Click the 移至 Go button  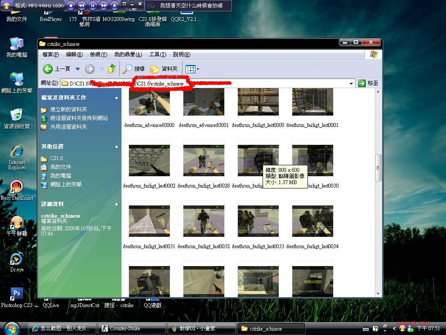tap(368, 83)
